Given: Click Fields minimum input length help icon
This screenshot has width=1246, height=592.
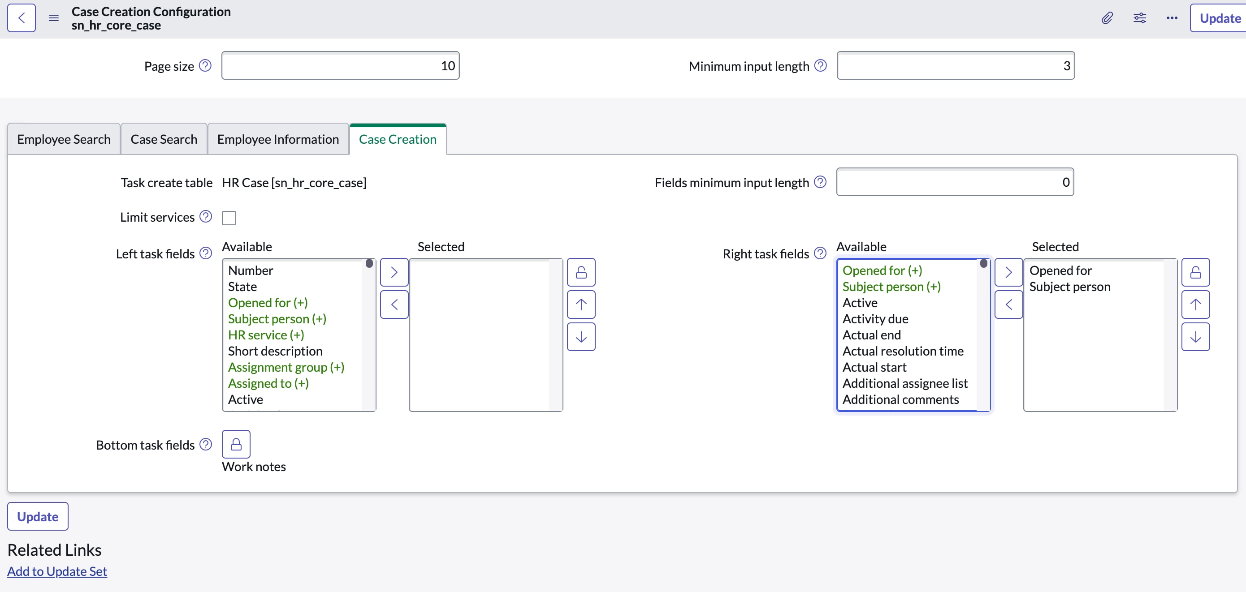Looking at the screenshot, I should [x=820, y=182].
